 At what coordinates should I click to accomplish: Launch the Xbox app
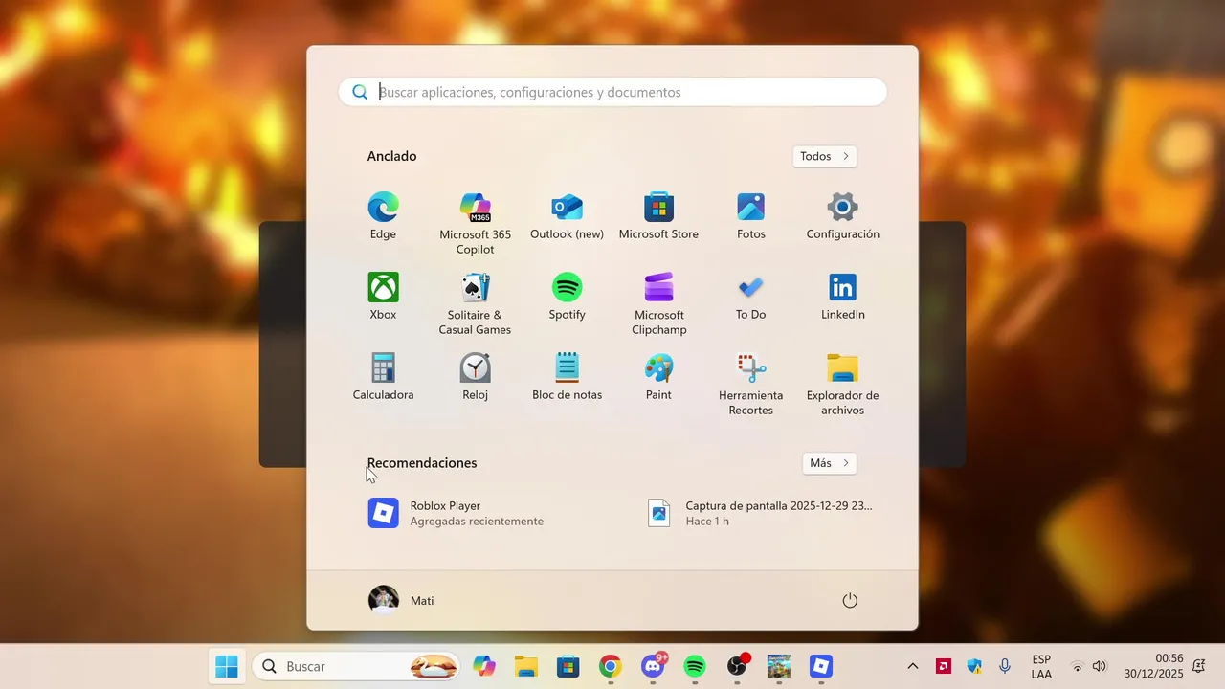[383, 297]
